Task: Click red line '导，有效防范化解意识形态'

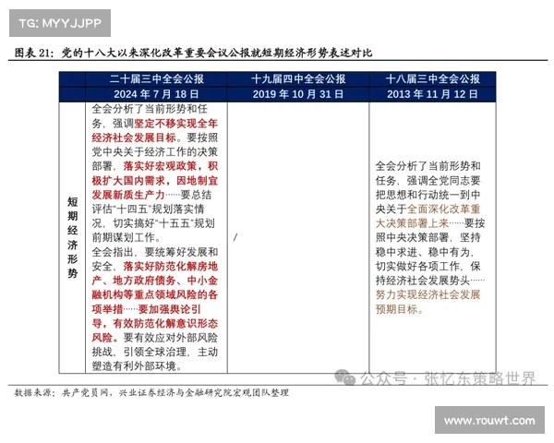Action: click(154, 323)
